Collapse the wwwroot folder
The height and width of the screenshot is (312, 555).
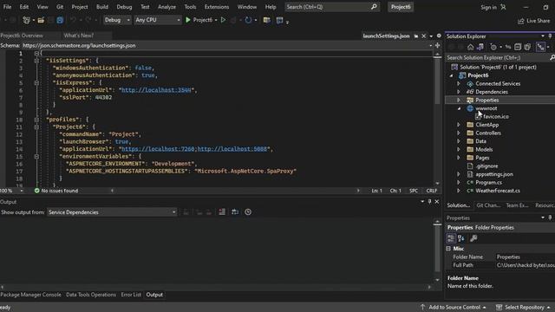coord(459,108)
